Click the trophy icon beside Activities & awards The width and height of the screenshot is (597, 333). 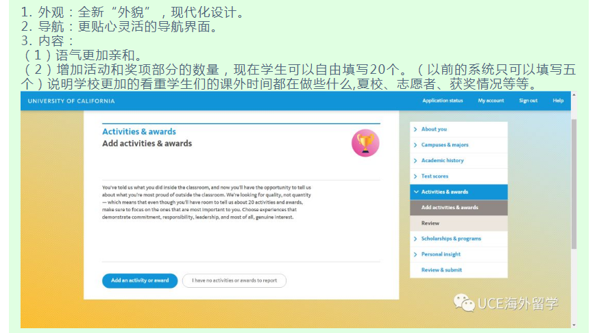[x=365, y=143]
